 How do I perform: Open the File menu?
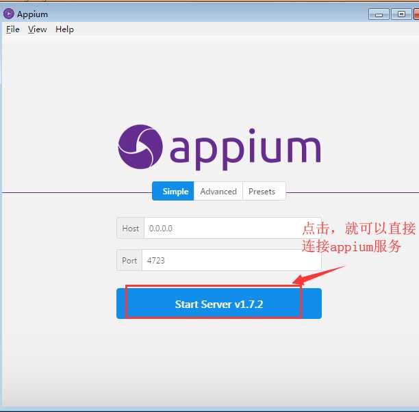click(x=13, y=29)
